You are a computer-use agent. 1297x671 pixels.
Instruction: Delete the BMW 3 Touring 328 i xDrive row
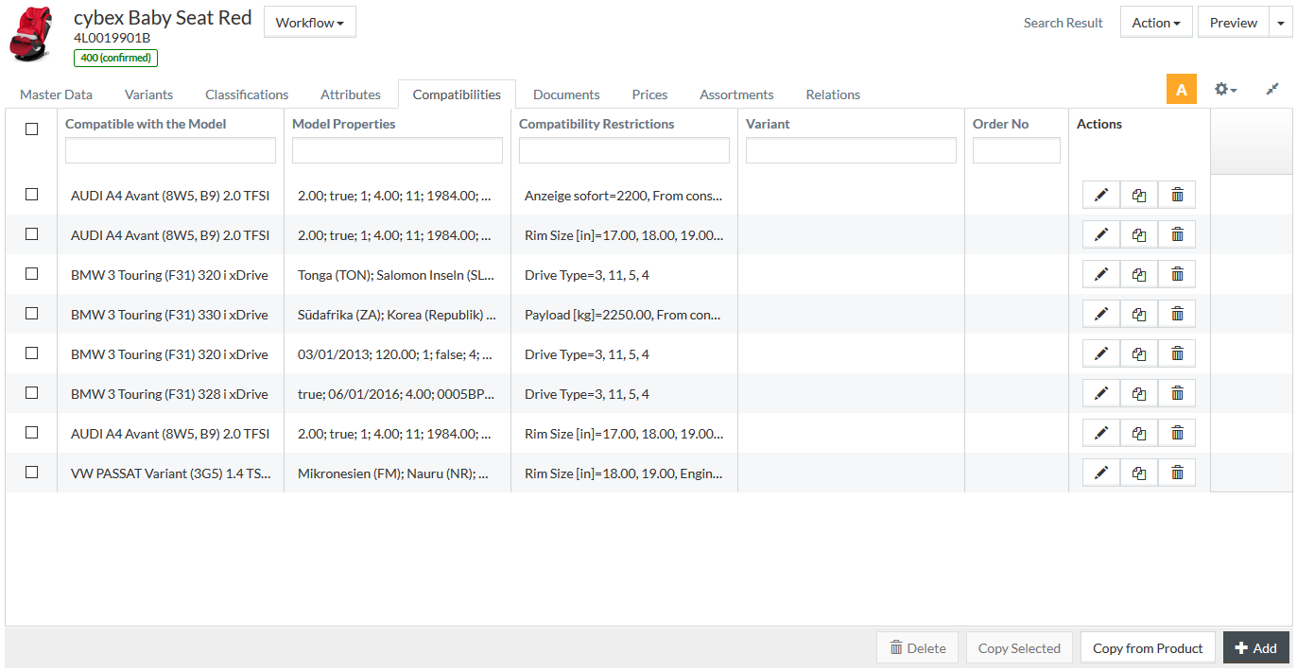click(1177, 393)
